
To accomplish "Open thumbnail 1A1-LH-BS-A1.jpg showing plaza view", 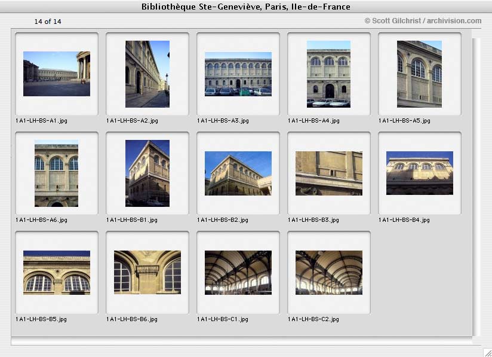I will pyautogui.click(x=57, y=74).
